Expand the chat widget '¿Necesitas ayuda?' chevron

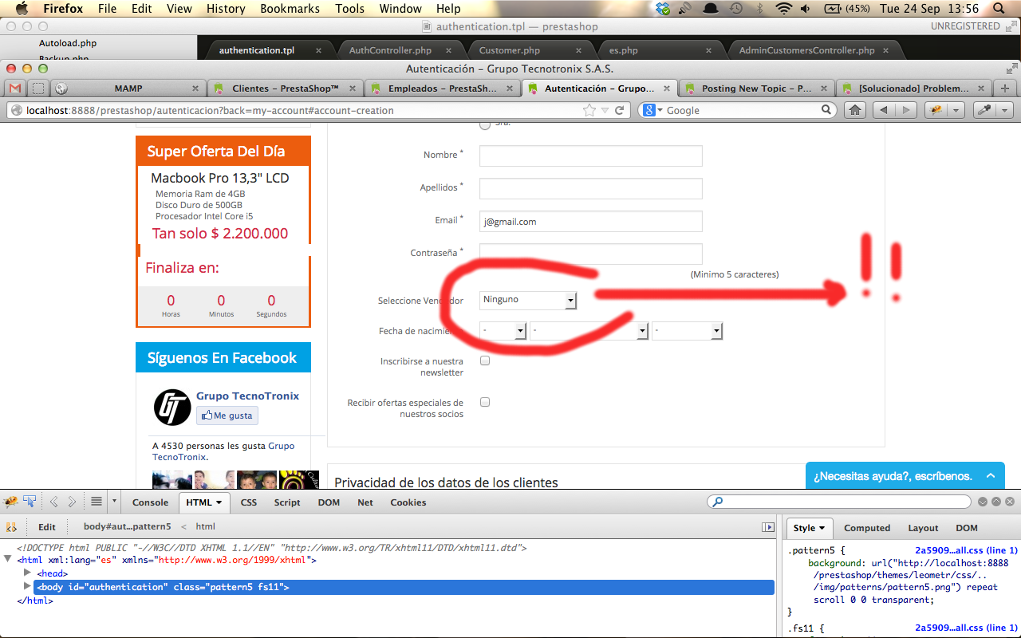(x=991, y=476)
